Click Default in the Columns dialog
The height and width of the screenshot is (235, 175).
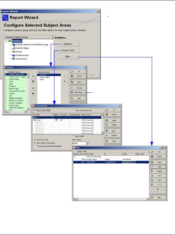pos(77,88)
